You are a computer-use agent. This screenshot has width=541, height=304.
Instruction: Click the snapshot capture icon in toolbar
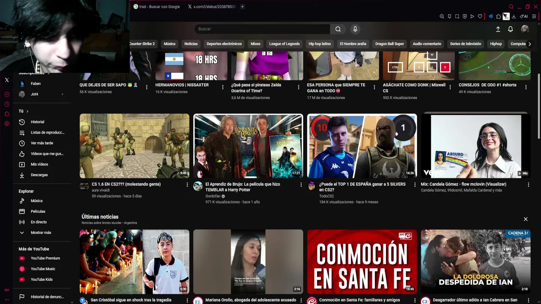click(x=457, y=16)
